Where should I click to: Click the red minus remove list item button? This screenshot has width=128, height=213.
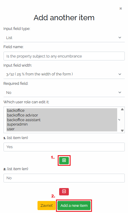pos(64,192)
